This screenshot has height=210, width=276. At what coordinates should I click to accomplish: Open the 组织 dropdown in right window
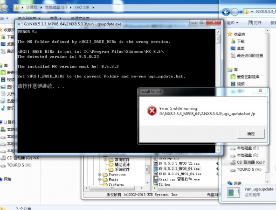[232, 23]
